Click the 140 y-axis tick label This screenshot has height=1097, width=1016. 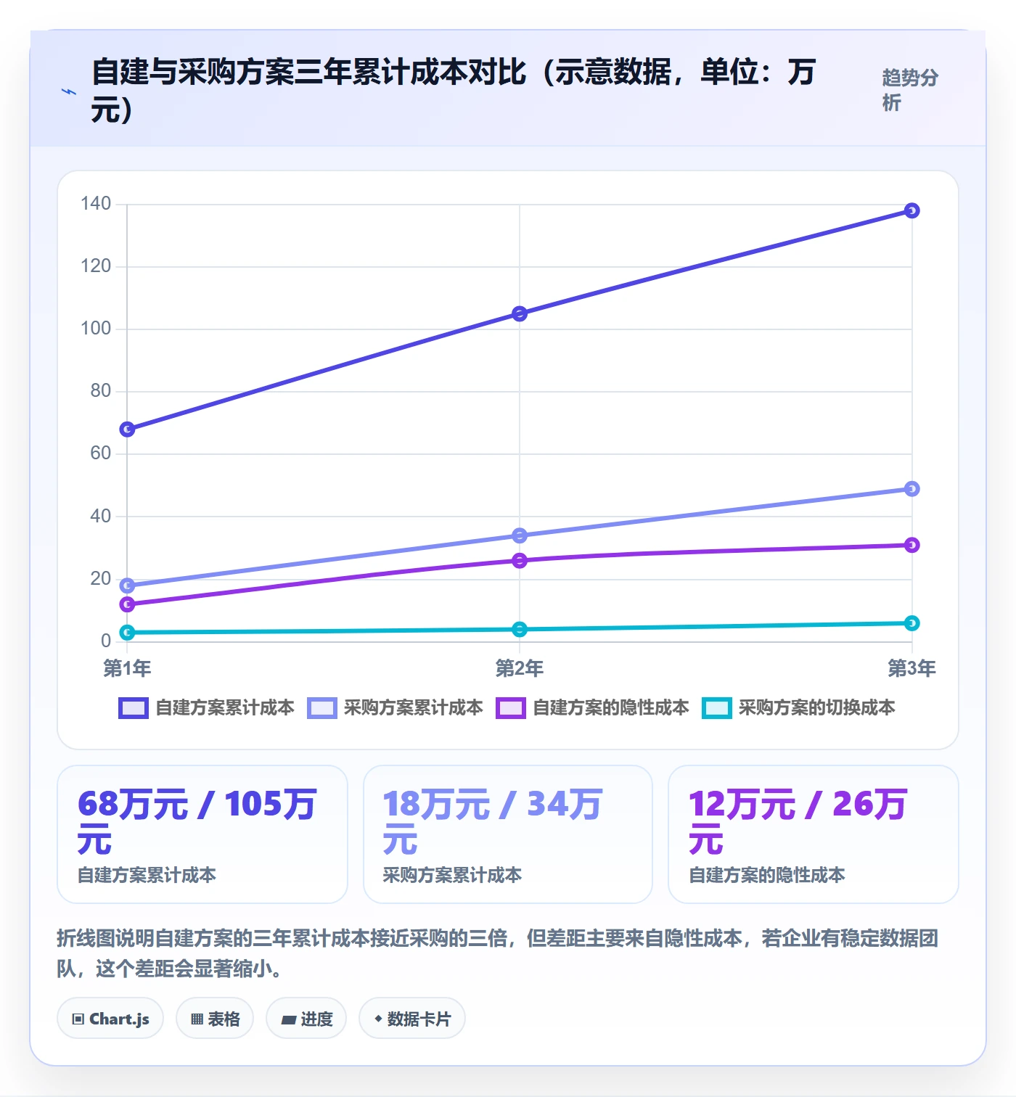(x=96, y=204)
